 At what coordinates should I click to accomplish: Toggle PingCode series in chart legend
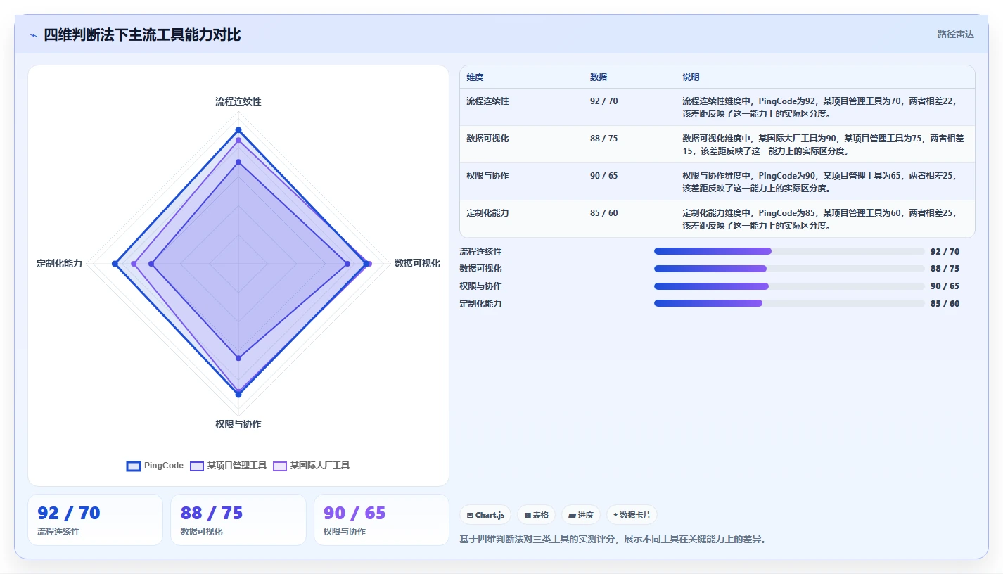(155, 466)
